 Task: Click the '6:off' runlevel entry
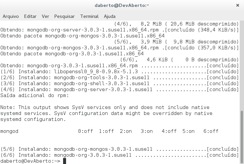click(x=211, y=131)
